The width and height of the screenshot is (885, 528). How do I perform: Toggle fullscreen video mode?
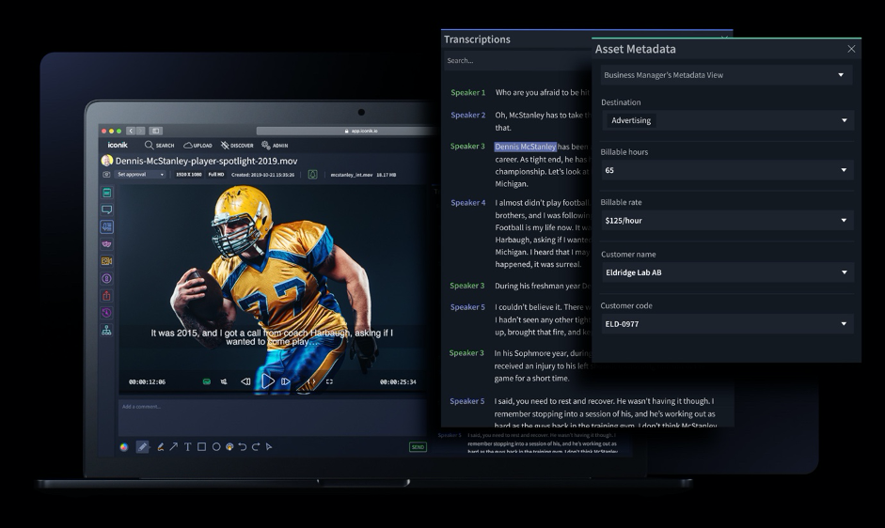[x=329, y=381]
